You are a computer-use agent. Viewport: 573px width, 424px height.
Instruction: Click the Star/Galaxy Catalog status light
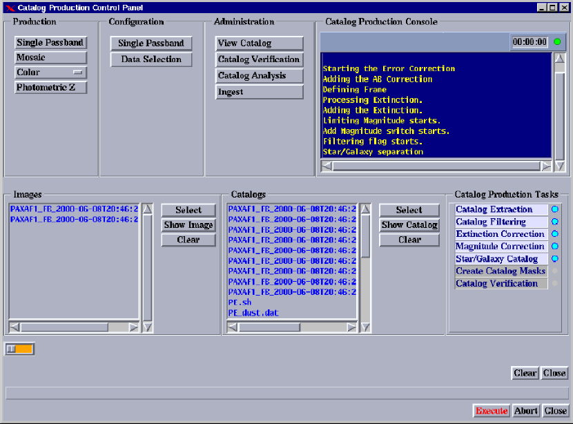tap(554, 259)
